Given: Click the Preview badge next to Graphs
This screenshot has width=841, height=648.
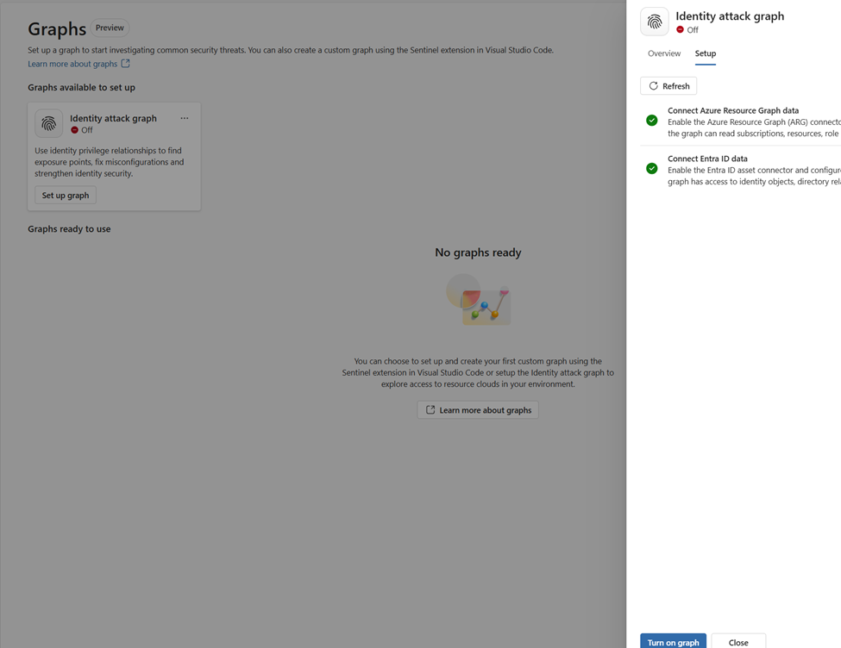Looking at the screenshot, I should point(110,28).
